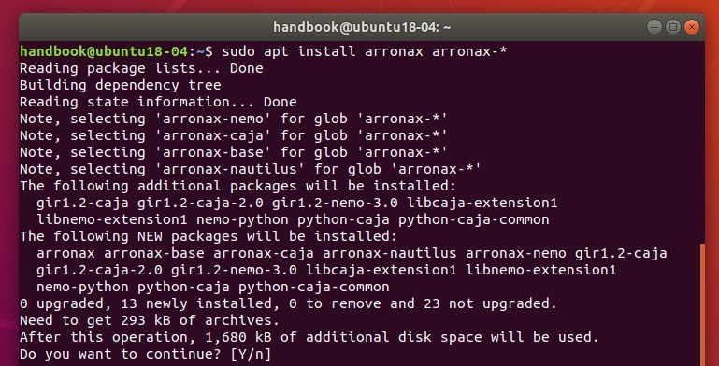Click the 'arronax-caja' glob note line
This screenshot has width=719, height=366.
click(x=234, y=135)
